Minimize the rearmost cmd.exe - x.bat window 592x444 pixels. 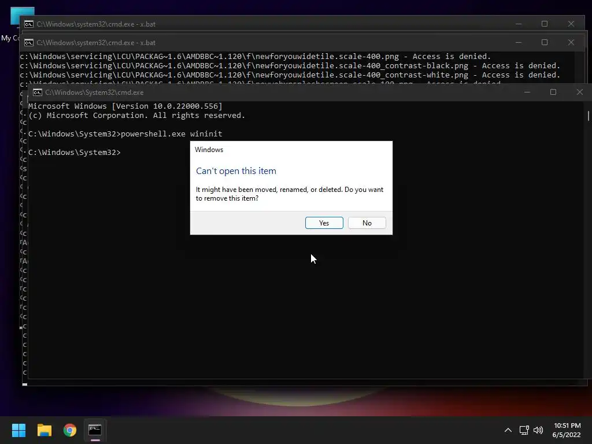point(519,24)
